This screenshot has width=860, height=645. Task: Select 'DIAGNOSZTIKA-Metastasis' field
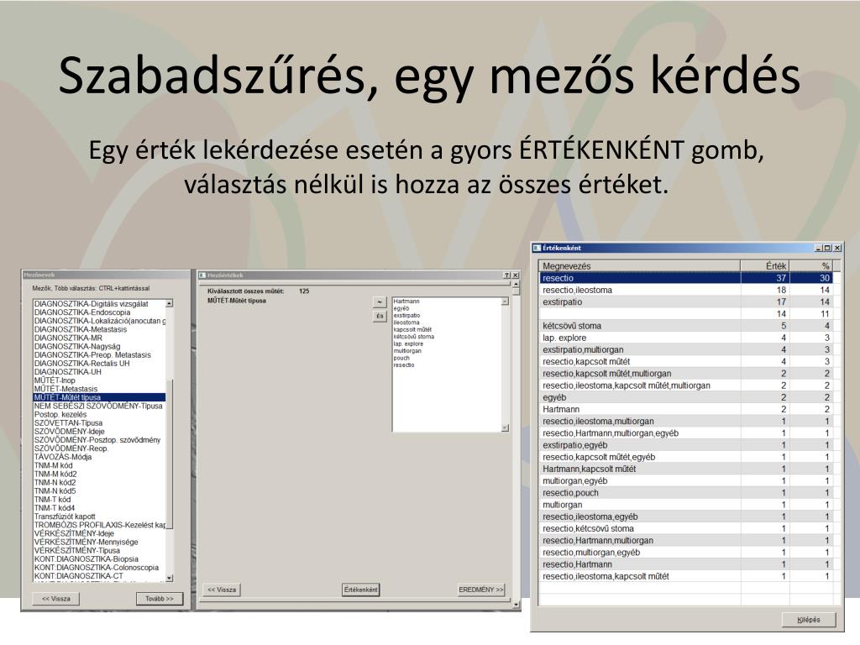tap(99, 329)
